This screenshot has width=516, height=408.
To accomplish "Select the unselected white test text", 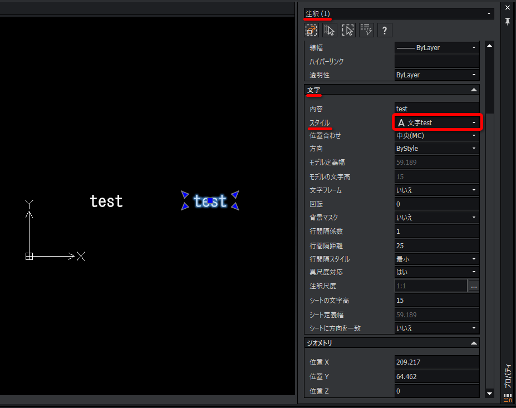I will click(x=106, y=201).
